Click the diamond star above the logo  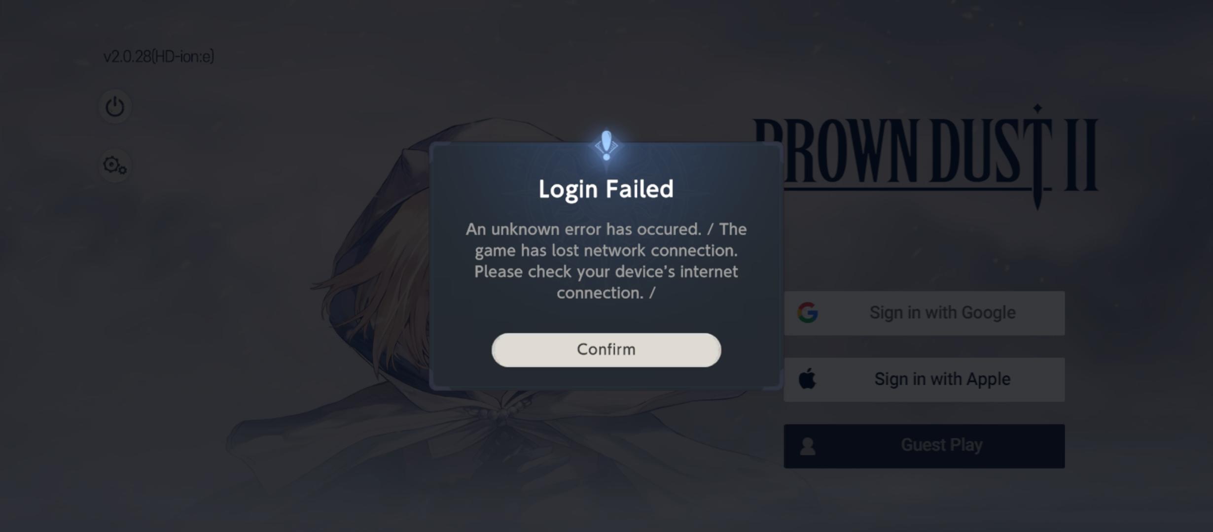1037,108
